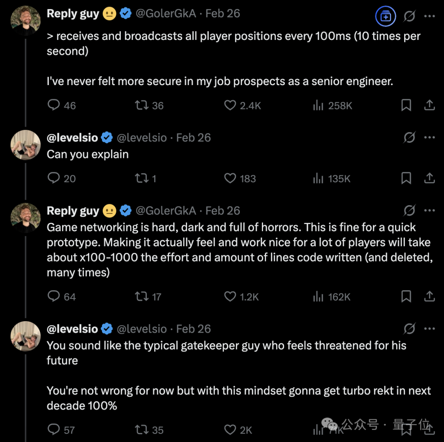Bookmark the game networking tweet
Image resolution: width=444 pixels, height=442 pixels.
[406, 296]
